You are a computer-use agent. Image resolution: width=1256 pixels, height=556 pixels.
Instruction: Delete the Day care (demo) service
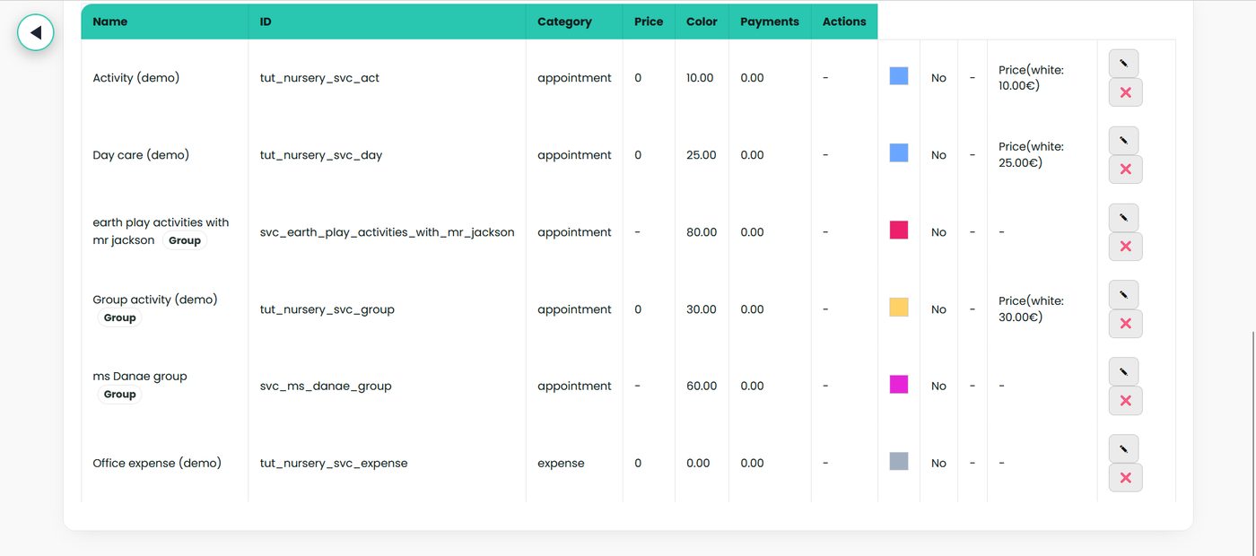1125,169
